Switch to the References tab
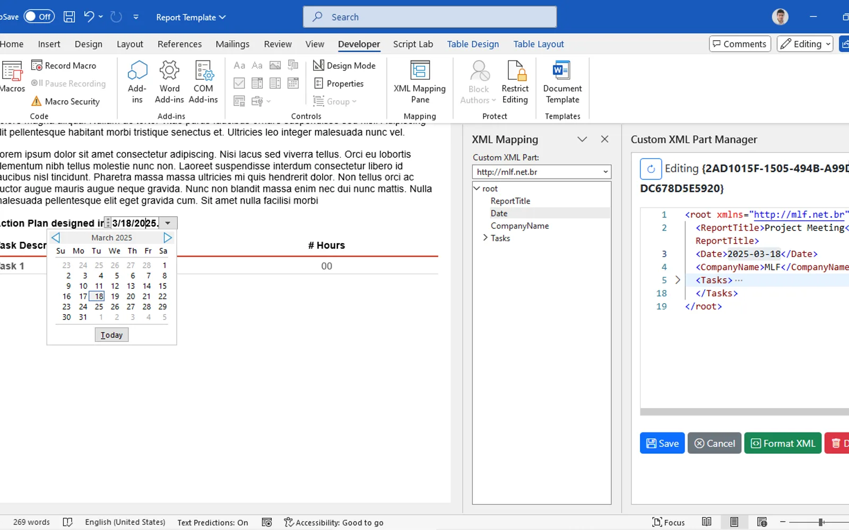The width and height of the screenshot is (849, 530). 179,44
